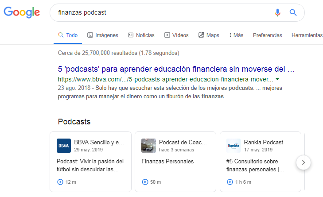Click the '29 may. 2019' date

88,150
